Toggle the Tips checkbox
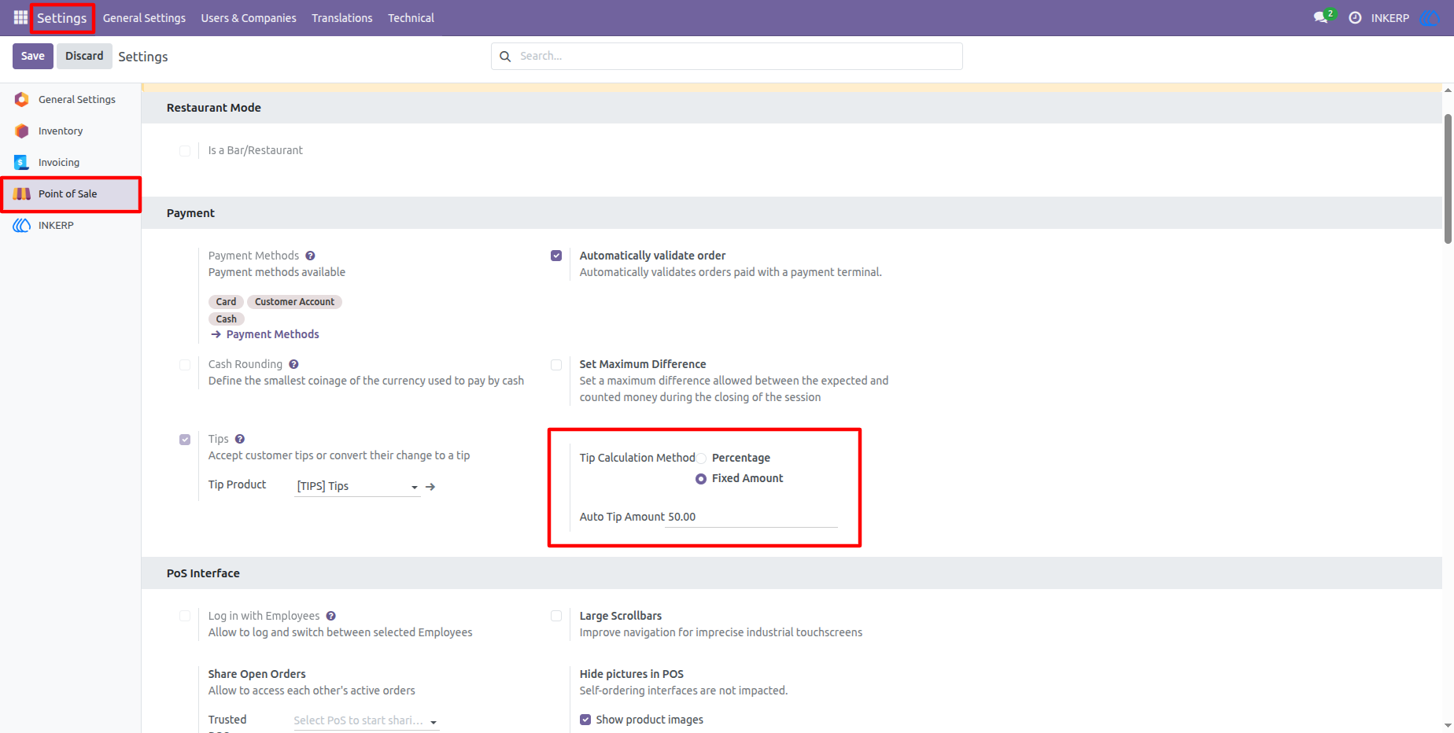 (185, 440)
